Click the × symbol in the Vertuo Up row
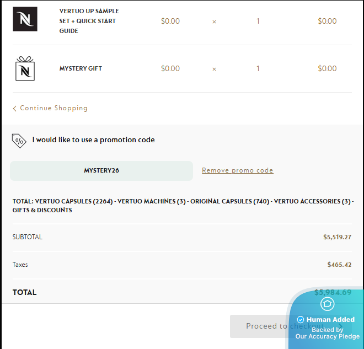 (x=215, y=22)
